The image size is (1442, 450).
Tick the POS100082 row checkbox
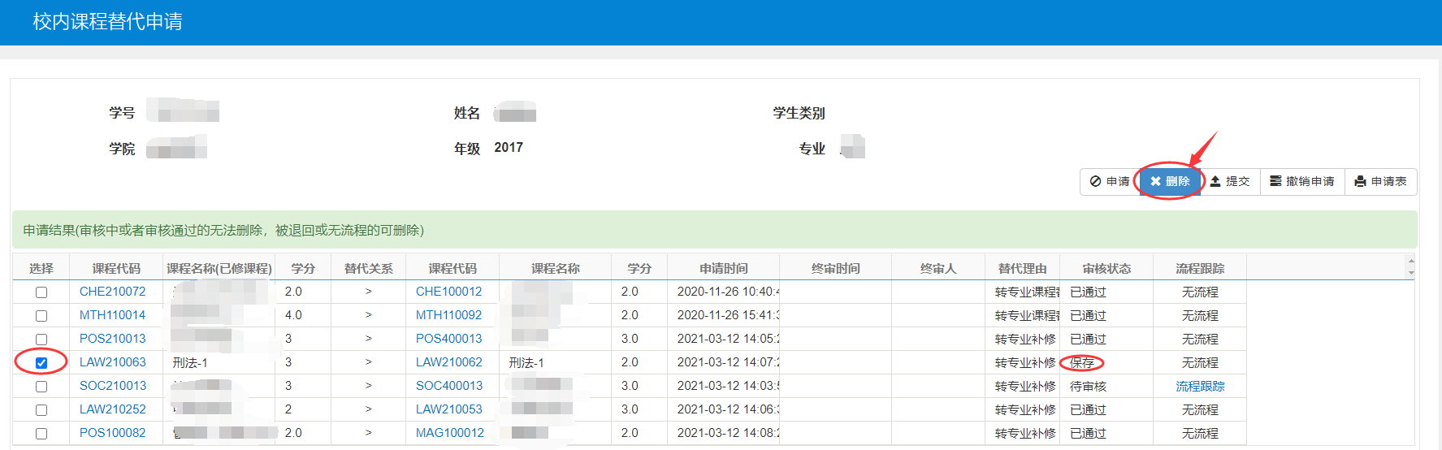(41, 434)
